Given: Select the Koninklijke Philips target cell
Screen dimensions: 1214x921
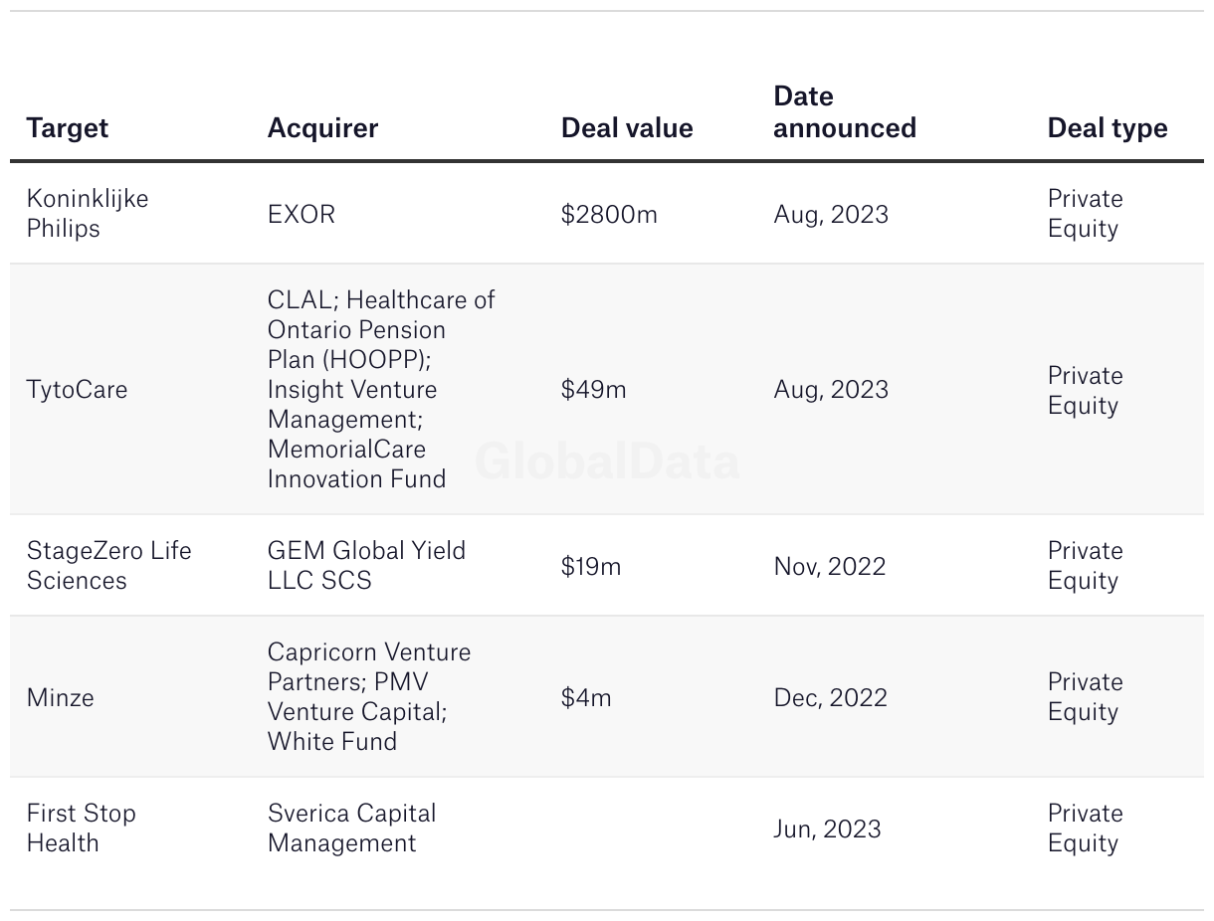Looking at the screenshot, I should click(88, 213).
